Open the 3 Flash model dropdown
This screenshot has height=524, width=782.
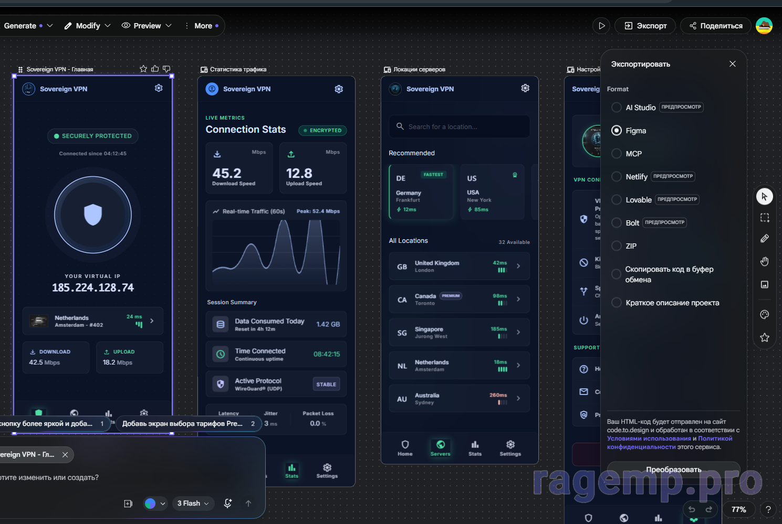click(193, 504)
